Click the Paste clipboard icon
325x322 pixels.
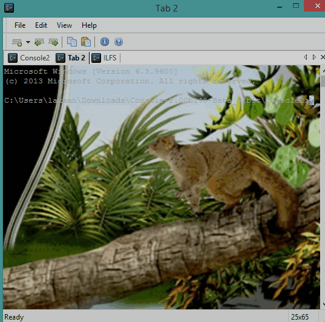click(86, 42)
